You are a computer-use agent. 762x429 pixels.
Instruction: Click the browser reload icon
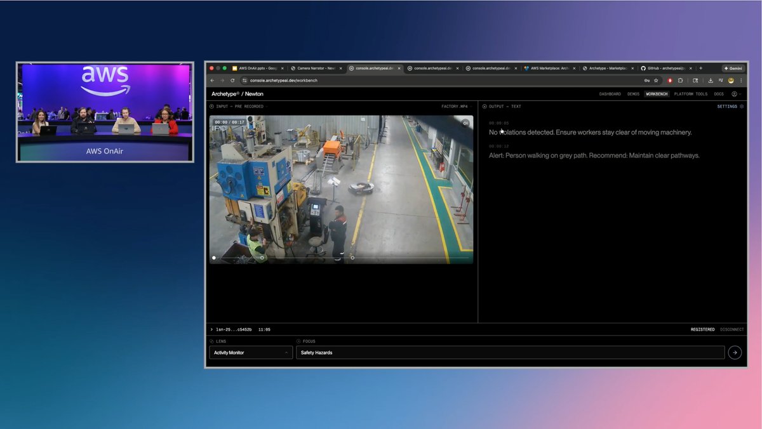coord(232,81)
